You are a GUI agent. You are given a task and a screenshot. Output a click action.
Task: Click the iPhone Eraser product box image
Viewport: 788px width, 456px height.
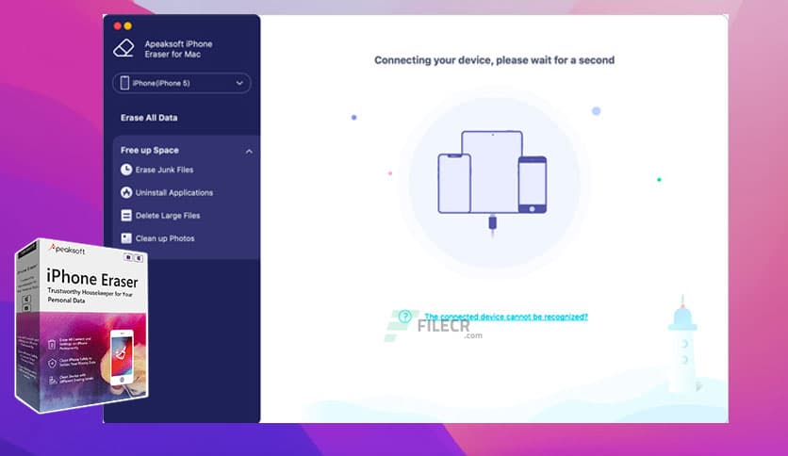82,325
